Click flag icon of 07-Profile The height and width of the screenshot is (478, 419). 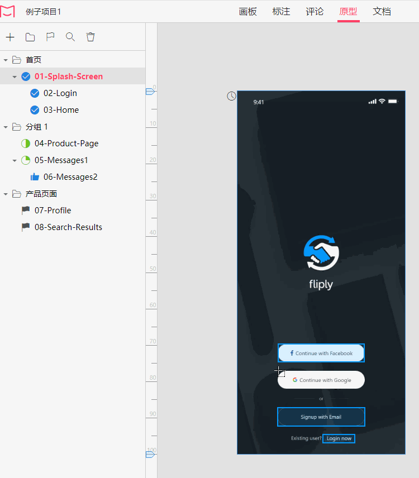[26, 211]
